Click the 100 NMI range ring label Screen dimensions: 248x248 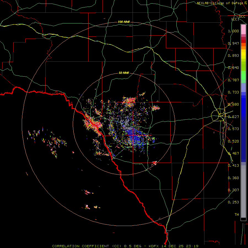[124, 22]
